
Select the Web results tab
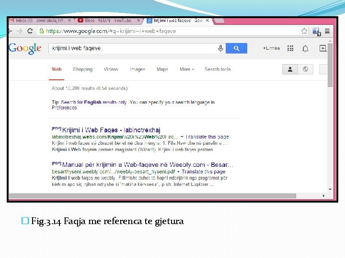pos(57,69)
